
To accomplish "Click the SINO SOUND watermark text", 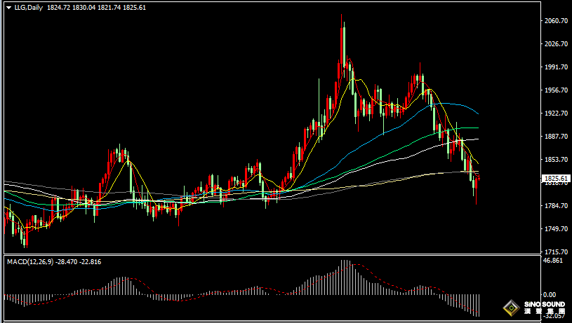I will pos(545,304).
